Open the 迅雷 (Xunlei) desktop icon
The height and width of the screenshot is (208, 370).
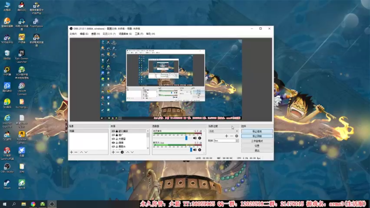click(x=22, y=152)
